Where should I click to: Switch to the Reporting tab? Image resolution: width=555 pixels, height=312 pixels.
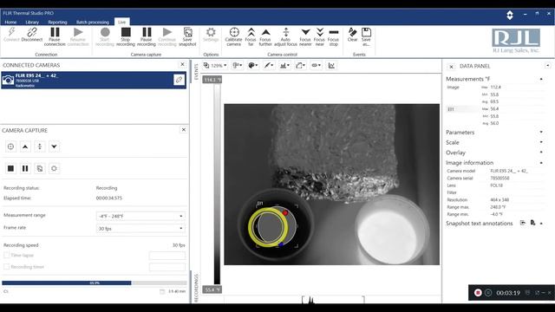(57, 22)
